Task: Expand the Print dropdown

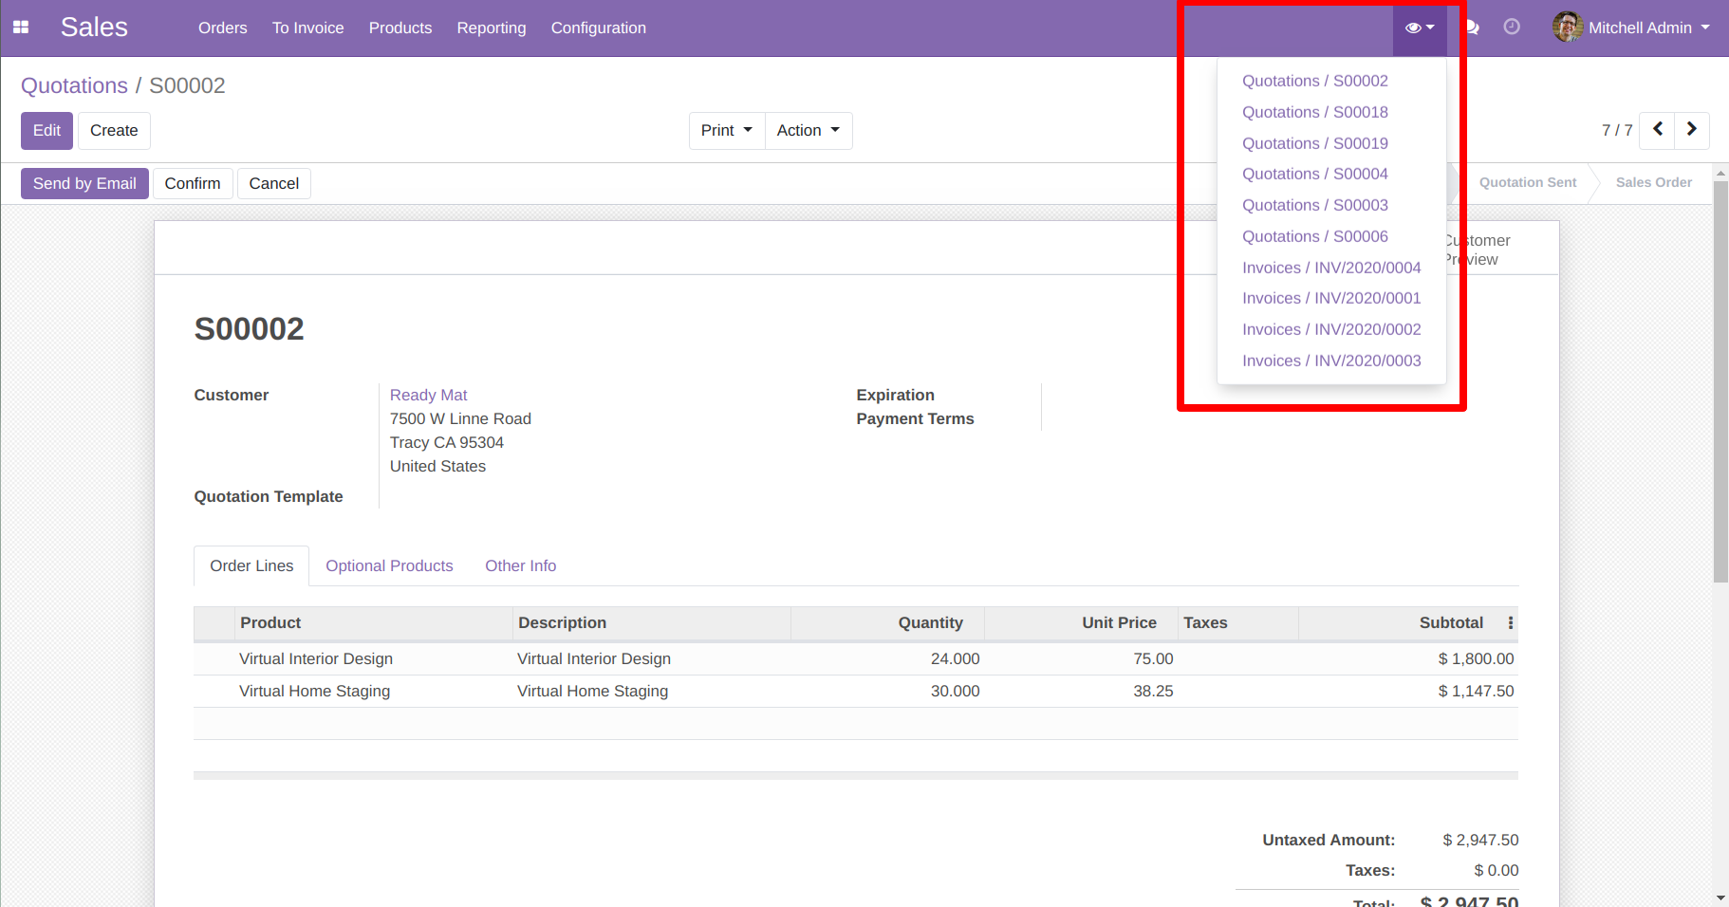Action: [x=726, y=131]
